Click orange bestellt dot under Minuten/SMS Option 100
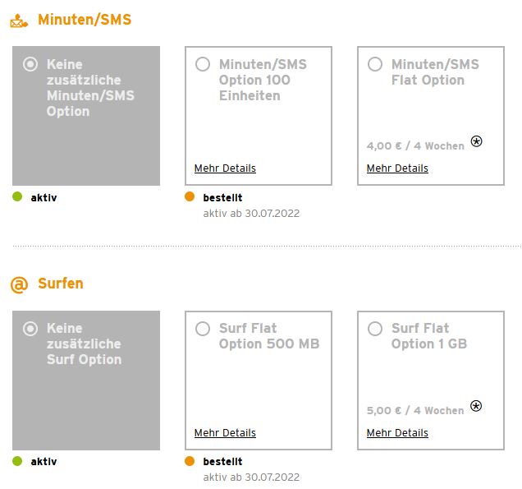 [x=190, y=197]
